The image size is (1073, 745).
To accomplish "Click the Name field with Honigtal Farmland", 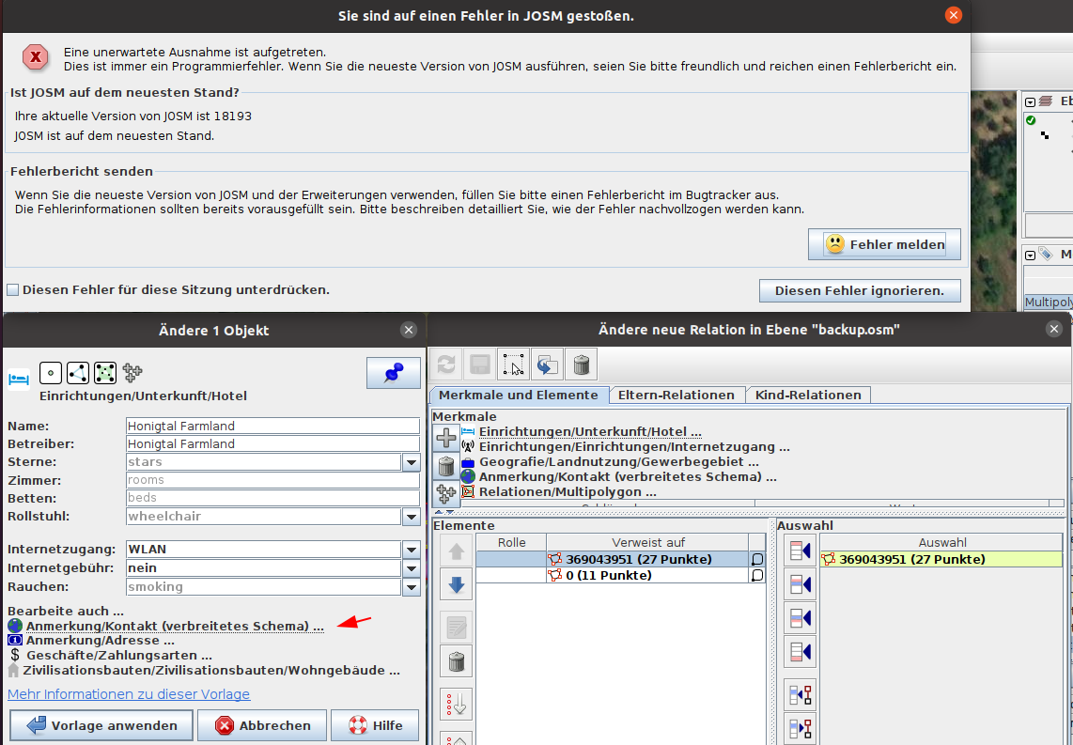I will (x=272, y=427).
